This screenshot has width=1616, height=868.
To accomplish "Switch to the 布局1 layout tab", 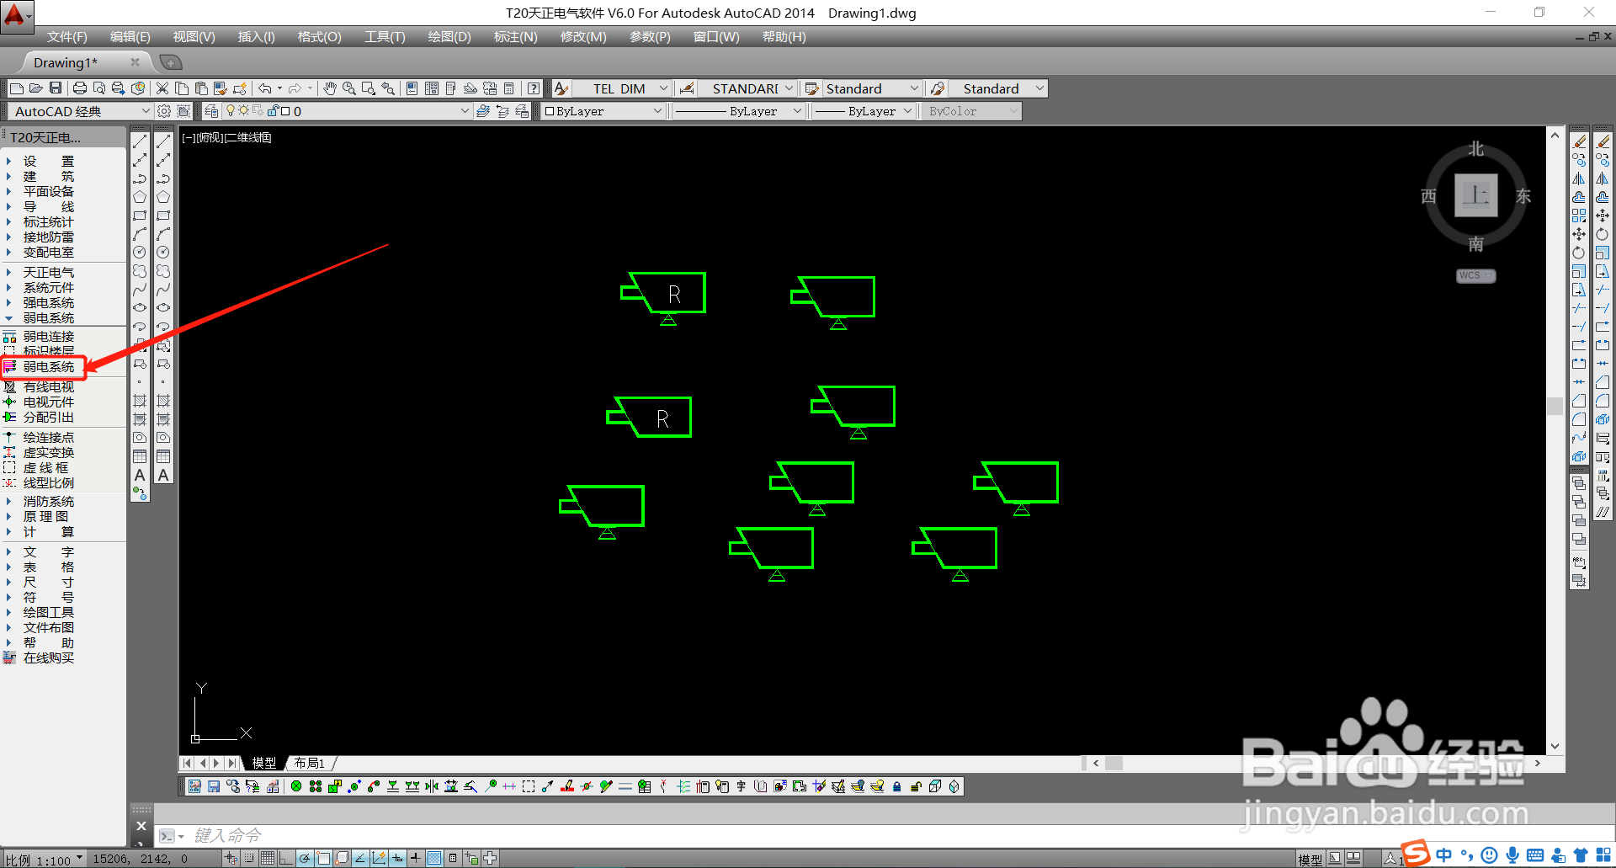I will tap(310, 763).
